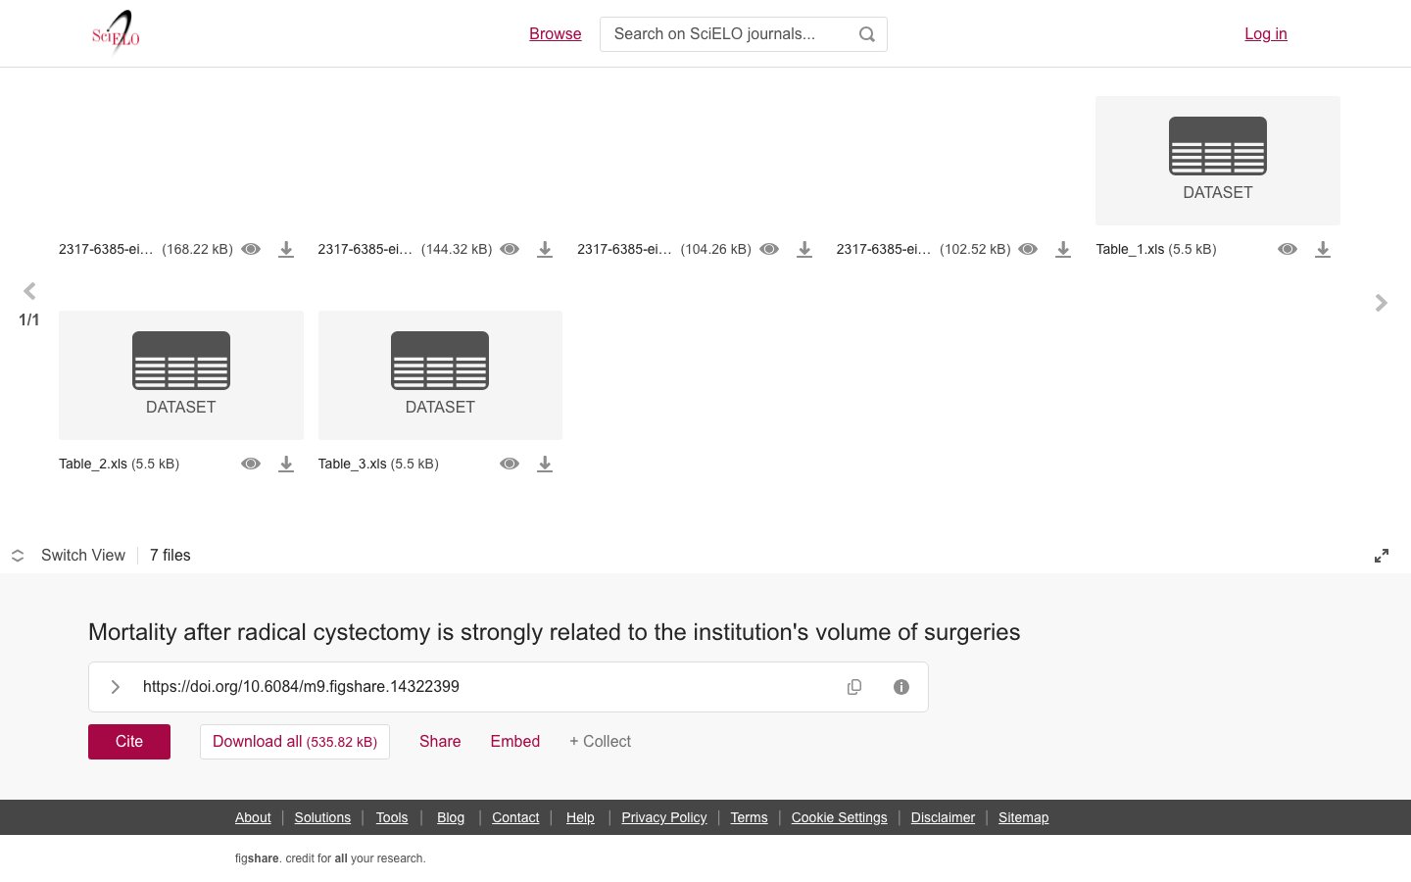Open the Share option
This screenshot has height=882, width=1411.
pyautogui.click(x=440, y=742)
